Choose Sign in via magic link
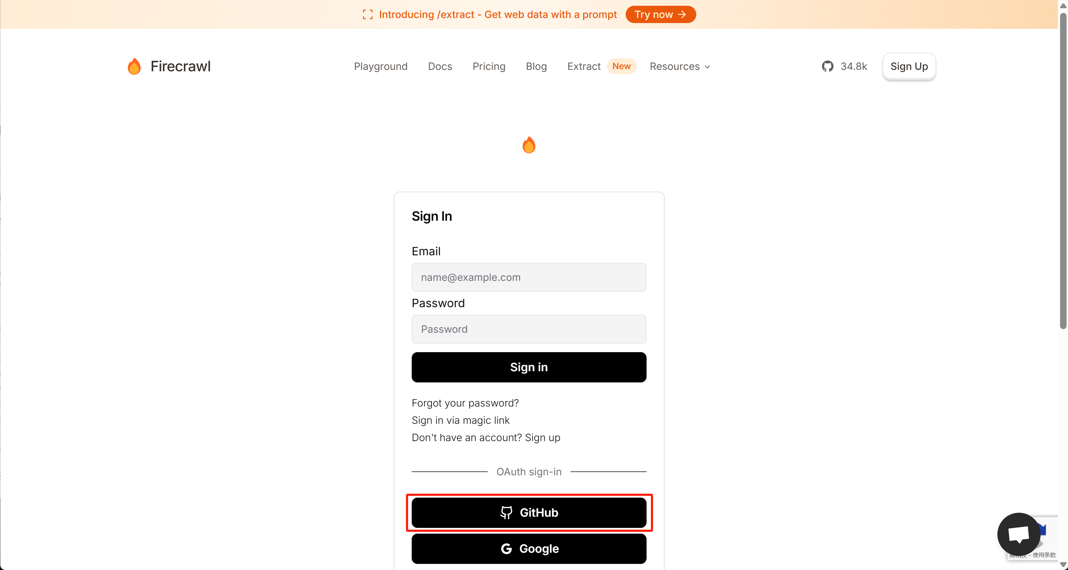 (460, 420)
